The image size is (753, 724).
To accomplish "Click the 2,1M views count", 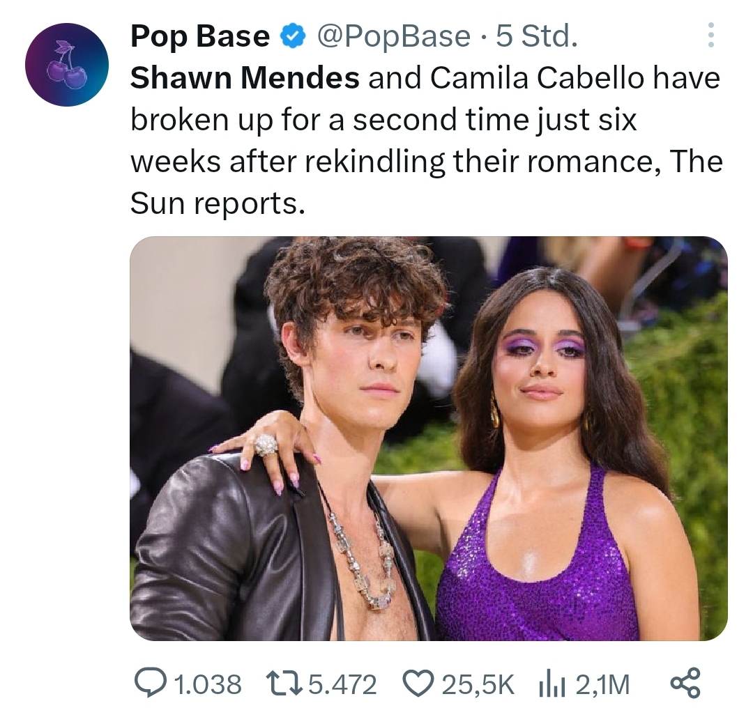I will (x=602, y=684).
